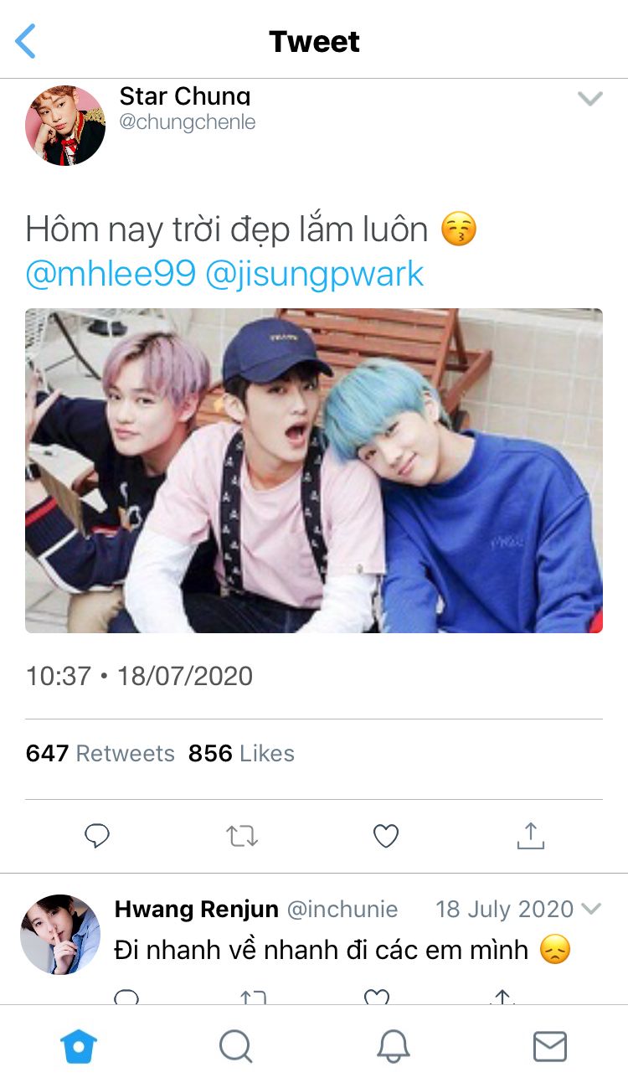Viewport: 628px width, 1088px height.
Task: Open the Home tab
Action: tap(79, 1046)
